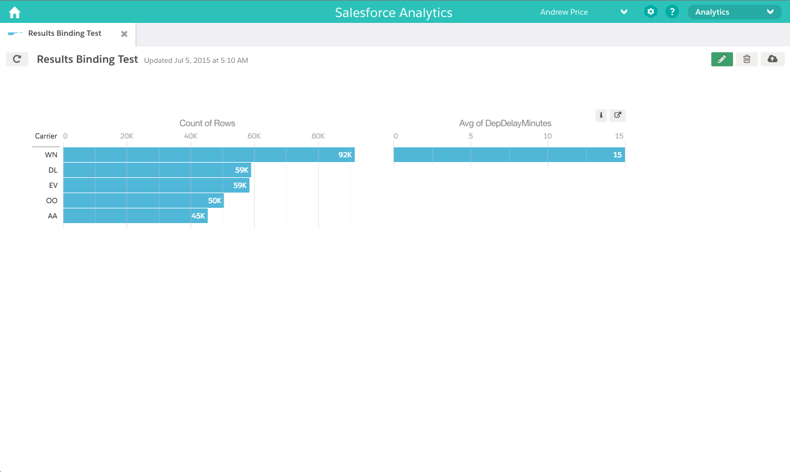The height and width of the screenshot is (472, 790).
Task: Go to the Home icon
Action: click(15, 12)
